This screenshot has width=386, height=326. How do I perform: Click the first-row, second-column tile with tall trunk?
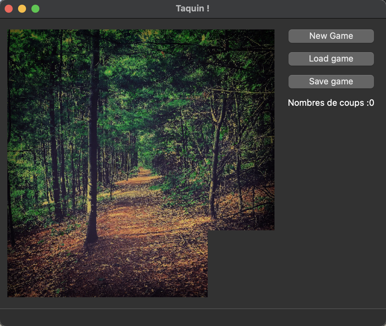click(108, 63)
